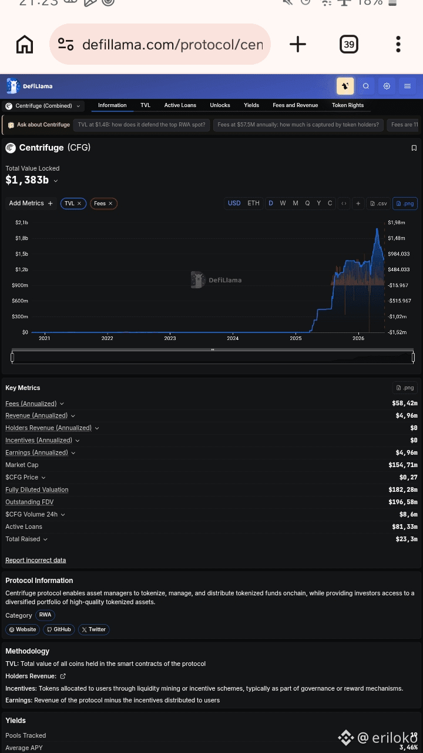Image resolution: width=423 pixels, height=753 pixels.
Task: Open the Holders Revenue external link icon
Action: click(63, 677)
